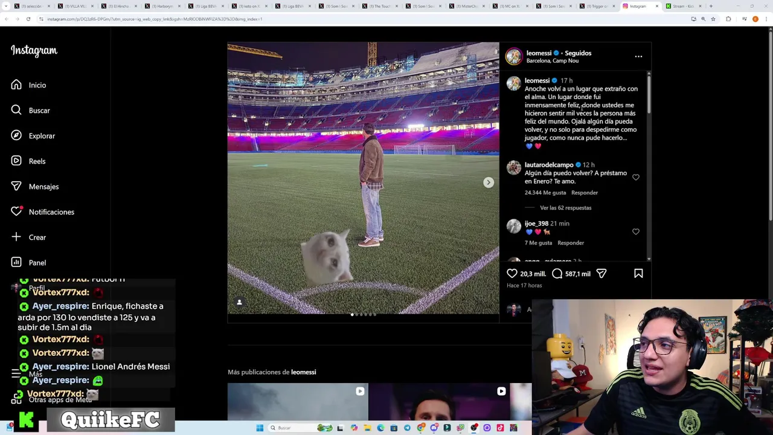Screen dimensions: 773x435
Task: Click the Instagram logo
Action: tap(34, 51)
